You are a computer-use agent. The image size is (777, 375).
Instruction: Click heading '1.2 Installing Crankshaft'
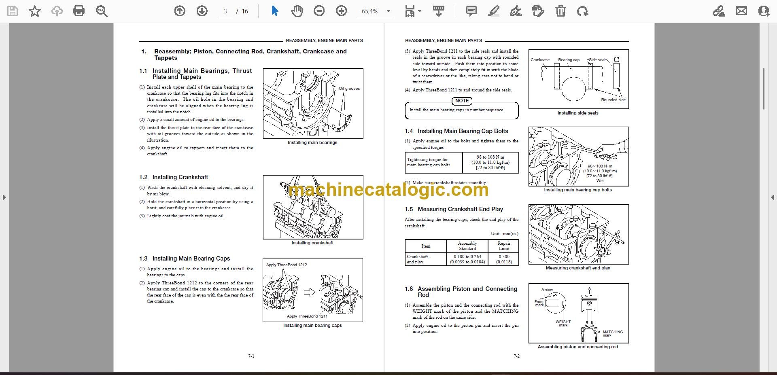[174, 177]
